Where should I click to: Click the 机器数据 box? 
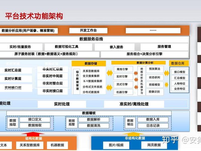point(57,145)
